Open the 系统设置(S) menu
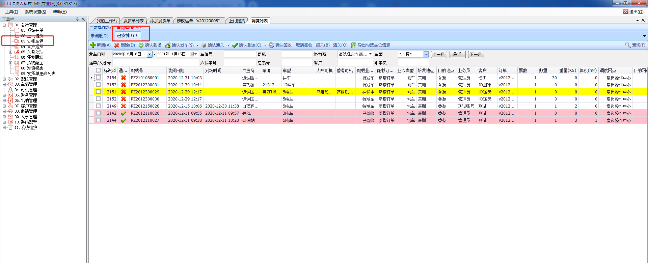The width and height of the screenshot is (648, 263). point(35,12)
